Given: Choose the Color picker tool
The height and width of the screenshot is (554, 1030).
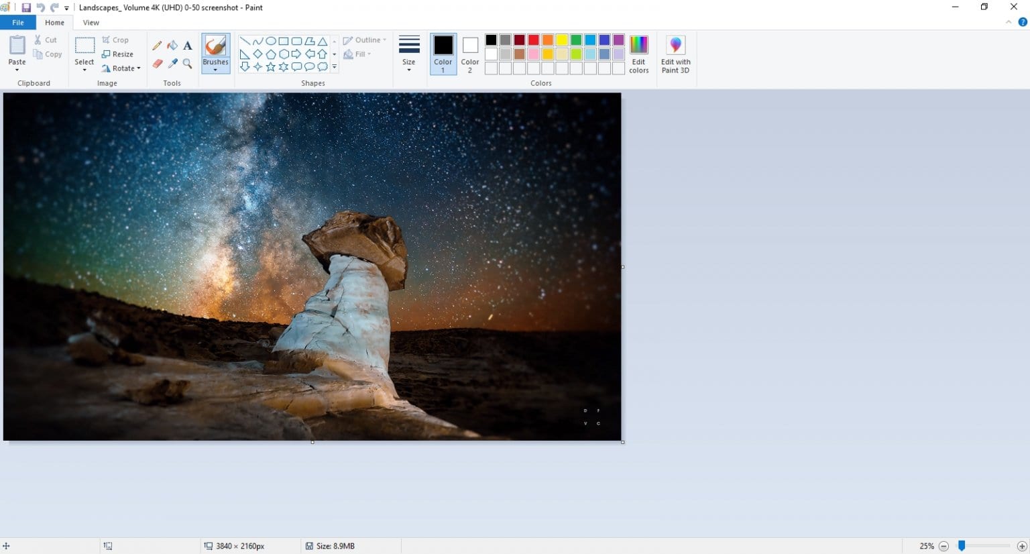Looking at the screenshot, I should pos(172,64).
